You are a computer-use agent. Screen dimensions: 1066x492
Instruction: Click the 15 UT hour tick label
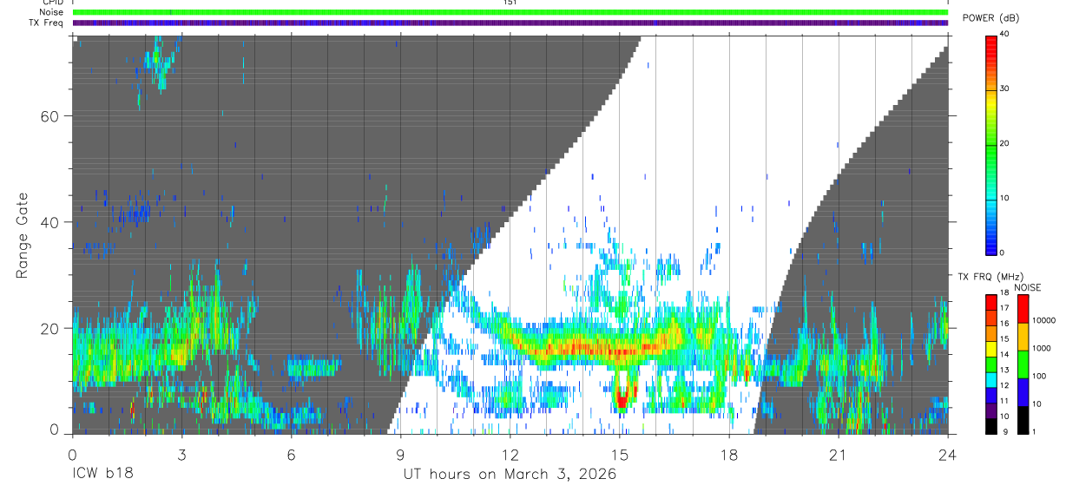click(619, 455)
